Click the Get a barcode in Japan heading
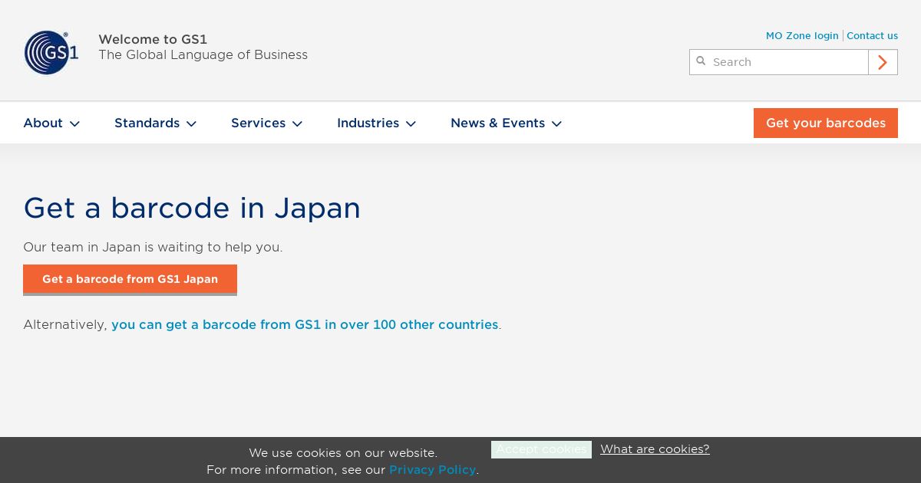Viewport: 921px width, 483px height. coord(192,208)
